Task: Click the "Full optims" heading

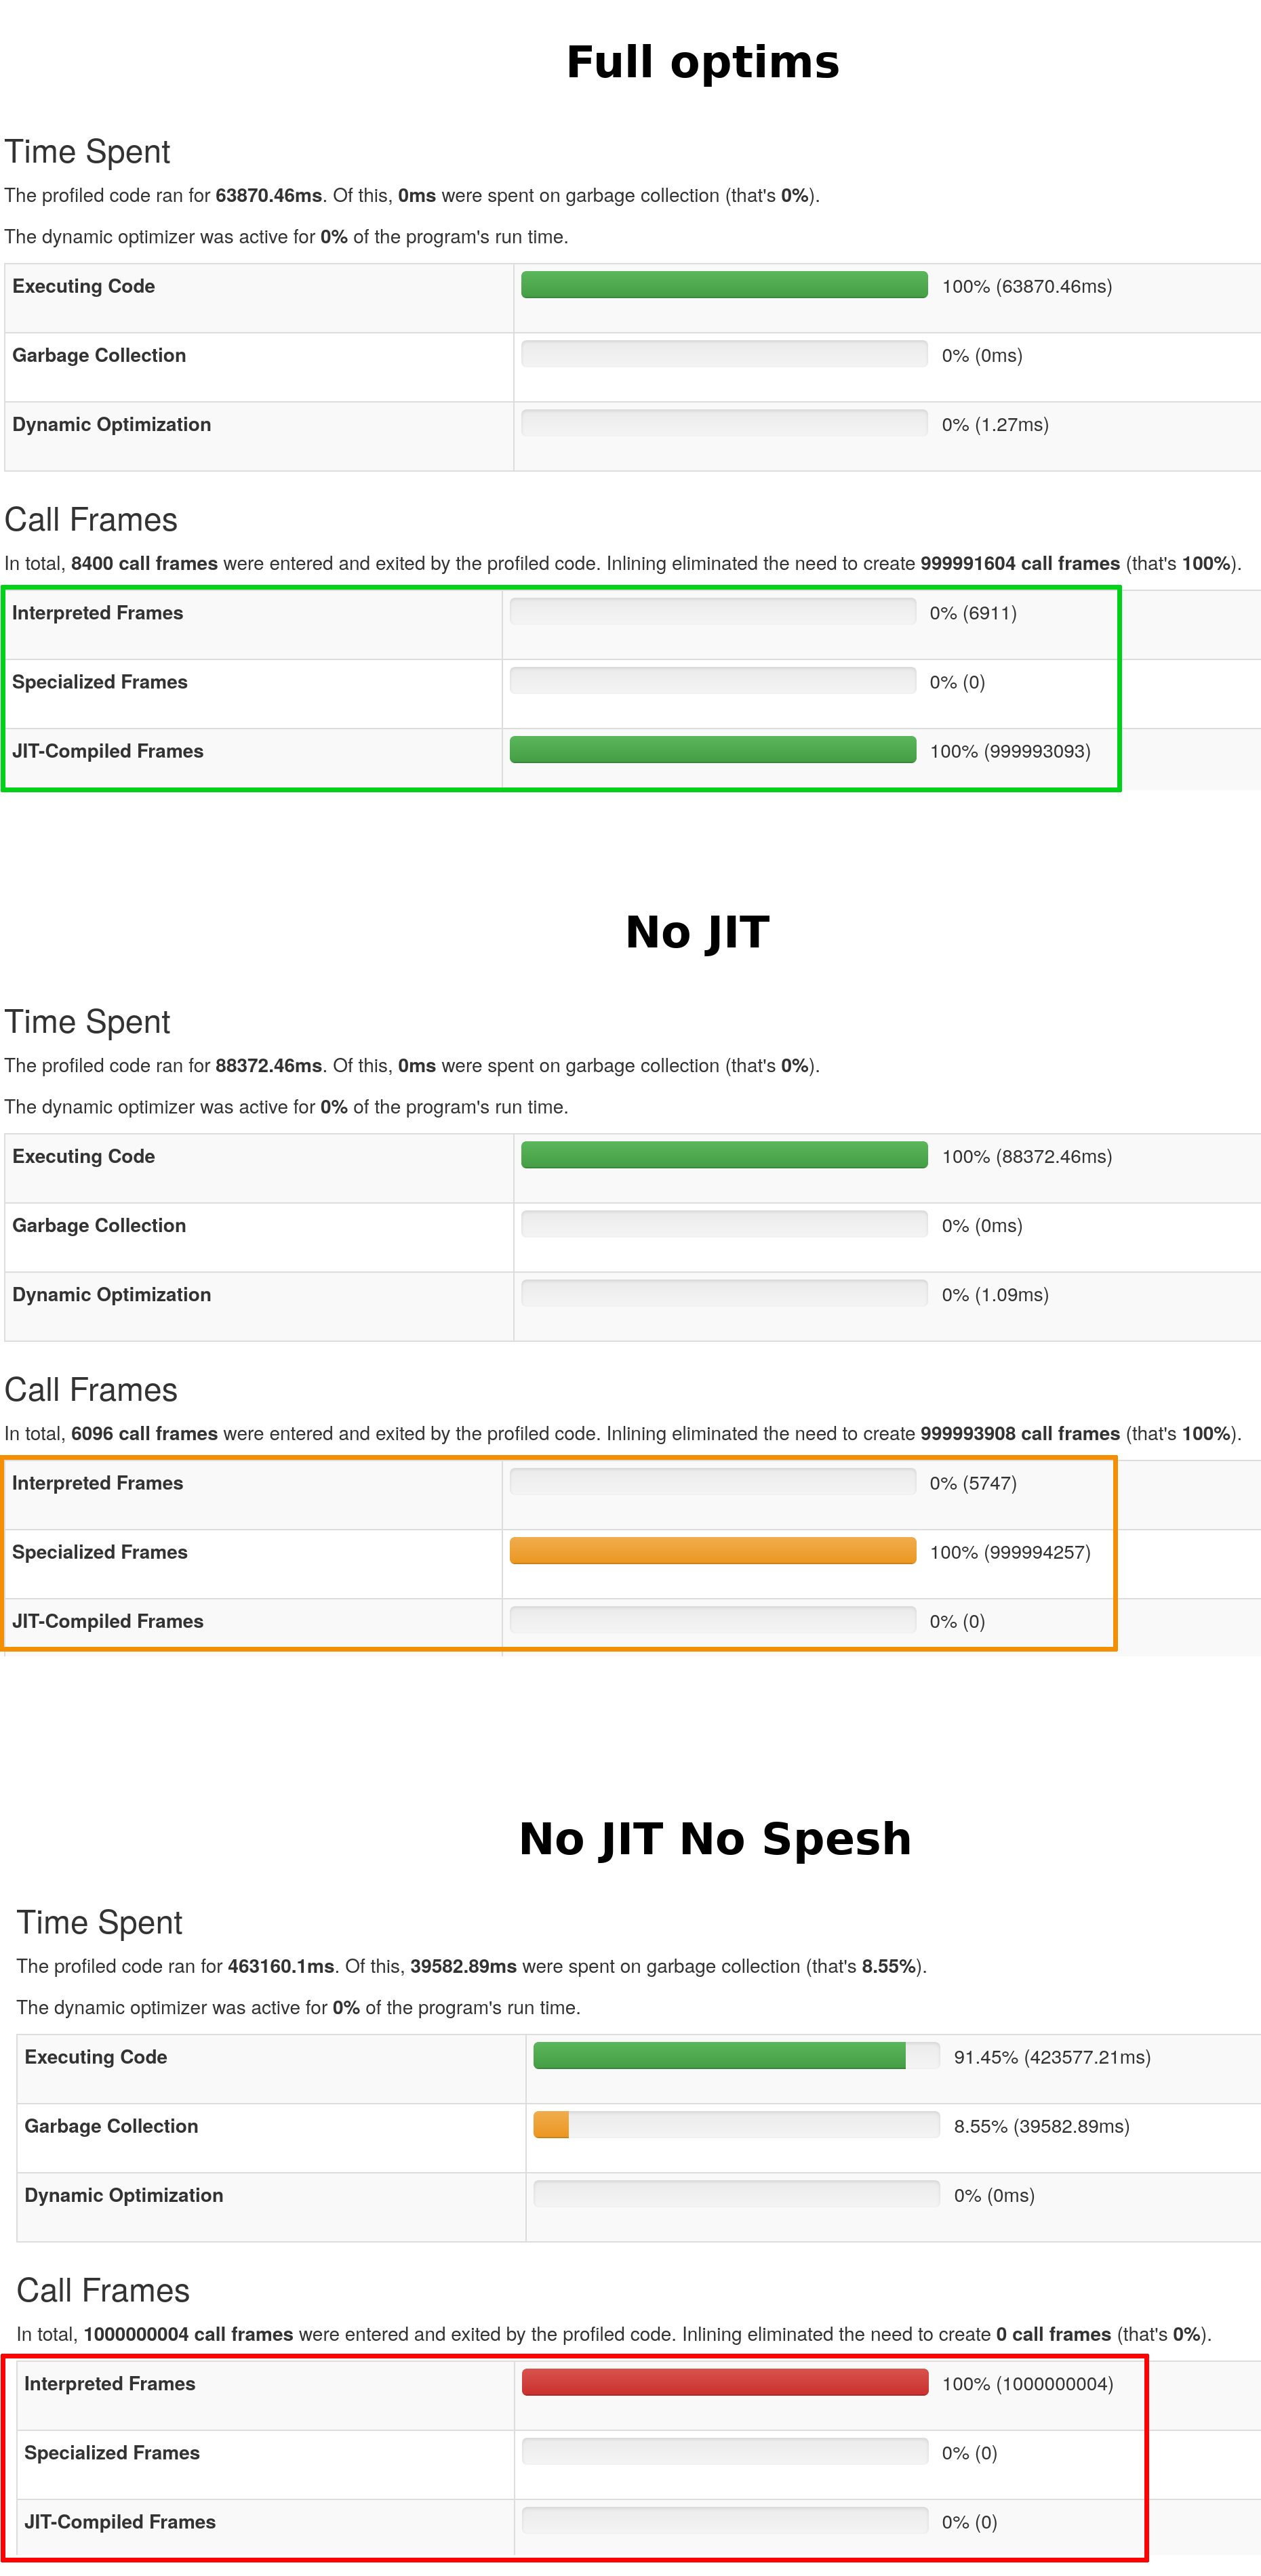Action: click(x=702, y=62)
